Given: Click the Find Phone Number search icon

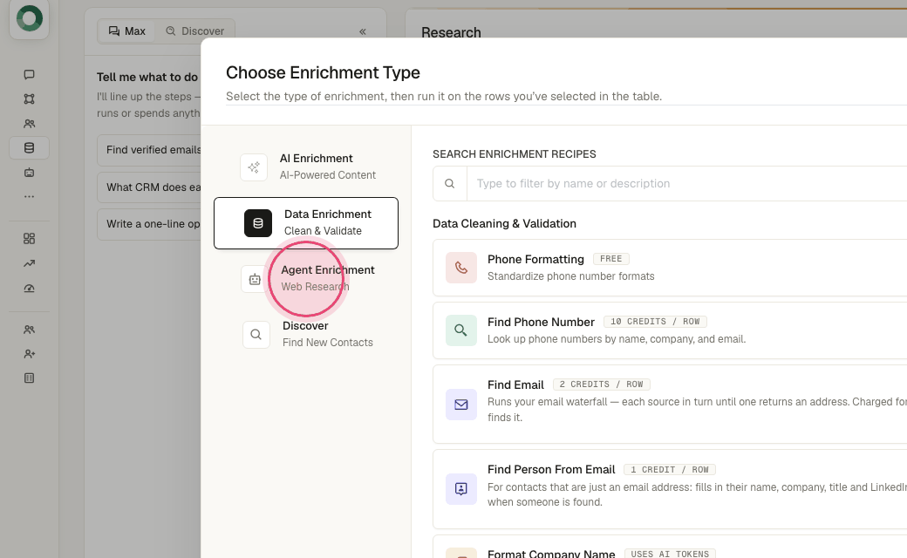Looking at the screenshot, I should pyautogui.click(x=461, y=330).
